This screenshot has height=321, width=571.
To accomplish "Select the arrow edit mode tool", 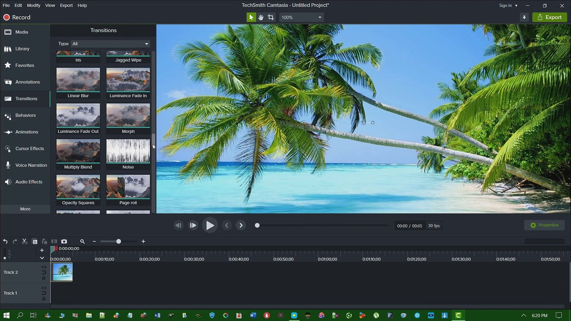I will tap(251, 17).
